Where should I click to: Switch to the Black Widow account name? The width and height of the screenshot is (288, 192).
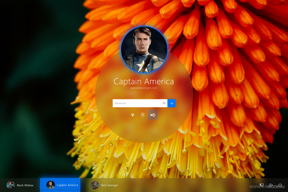click(25, 185)
